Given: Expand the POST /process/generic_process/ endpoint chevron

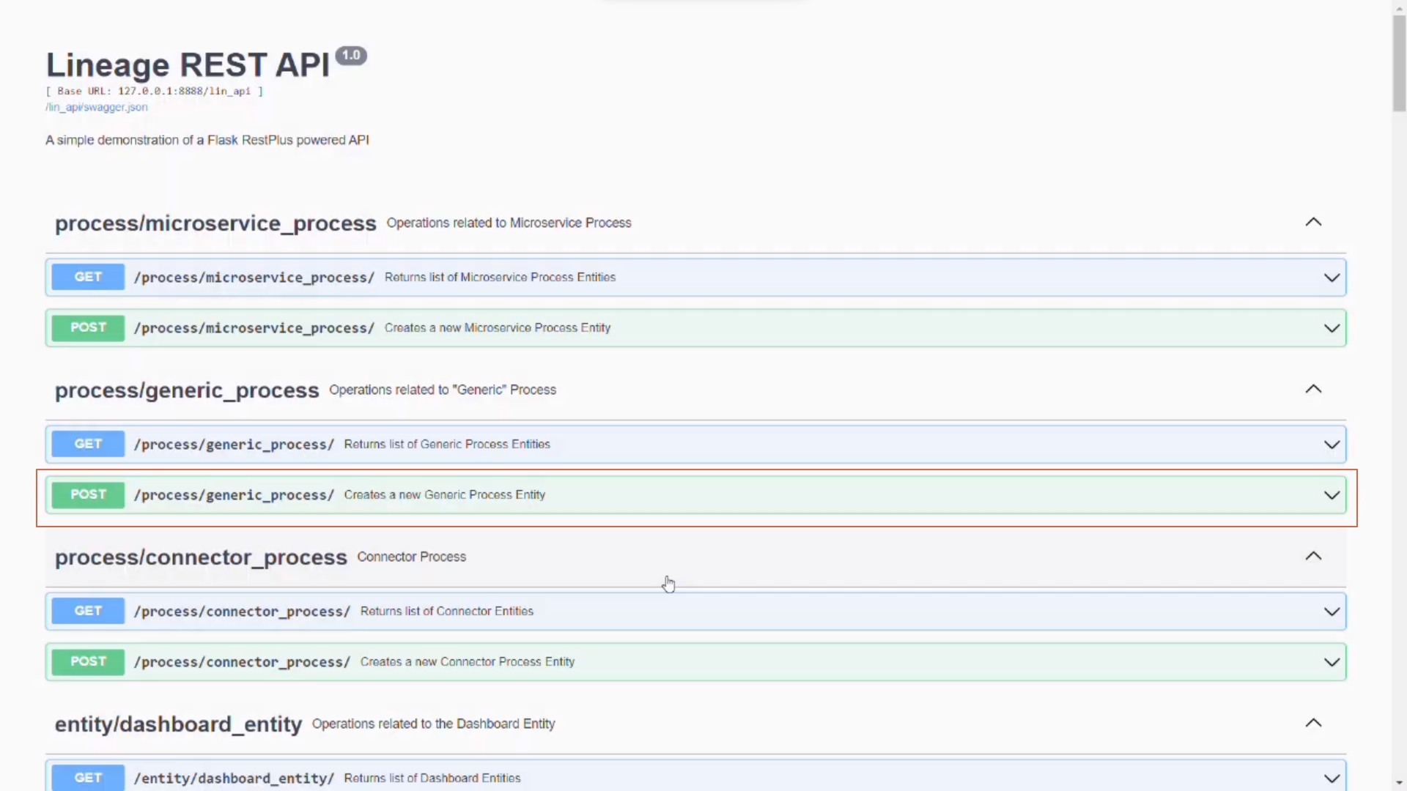Looking at the screenshot, I should [1332, 495].
